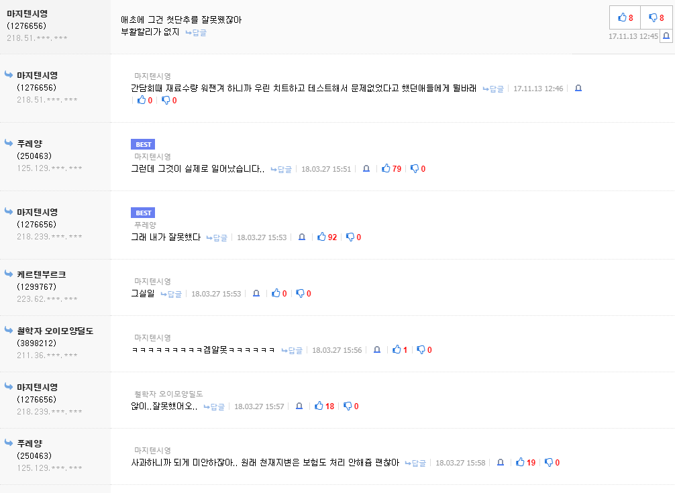Click the report bell under the top comment's vote buttons
Viewport: 675px width, 493px height.
pyautogui.click(x=666, y=36)
